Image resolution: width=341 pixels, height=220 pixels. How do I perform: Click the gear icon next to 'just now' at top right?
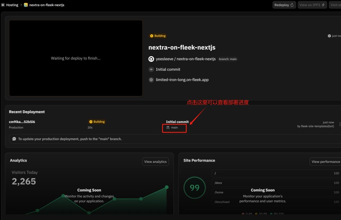pyautogui.click(x=329, y=36)
